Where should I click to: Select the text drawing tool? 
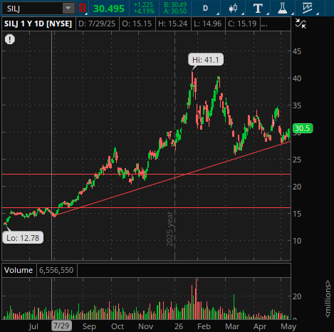[x=258, y=9]
